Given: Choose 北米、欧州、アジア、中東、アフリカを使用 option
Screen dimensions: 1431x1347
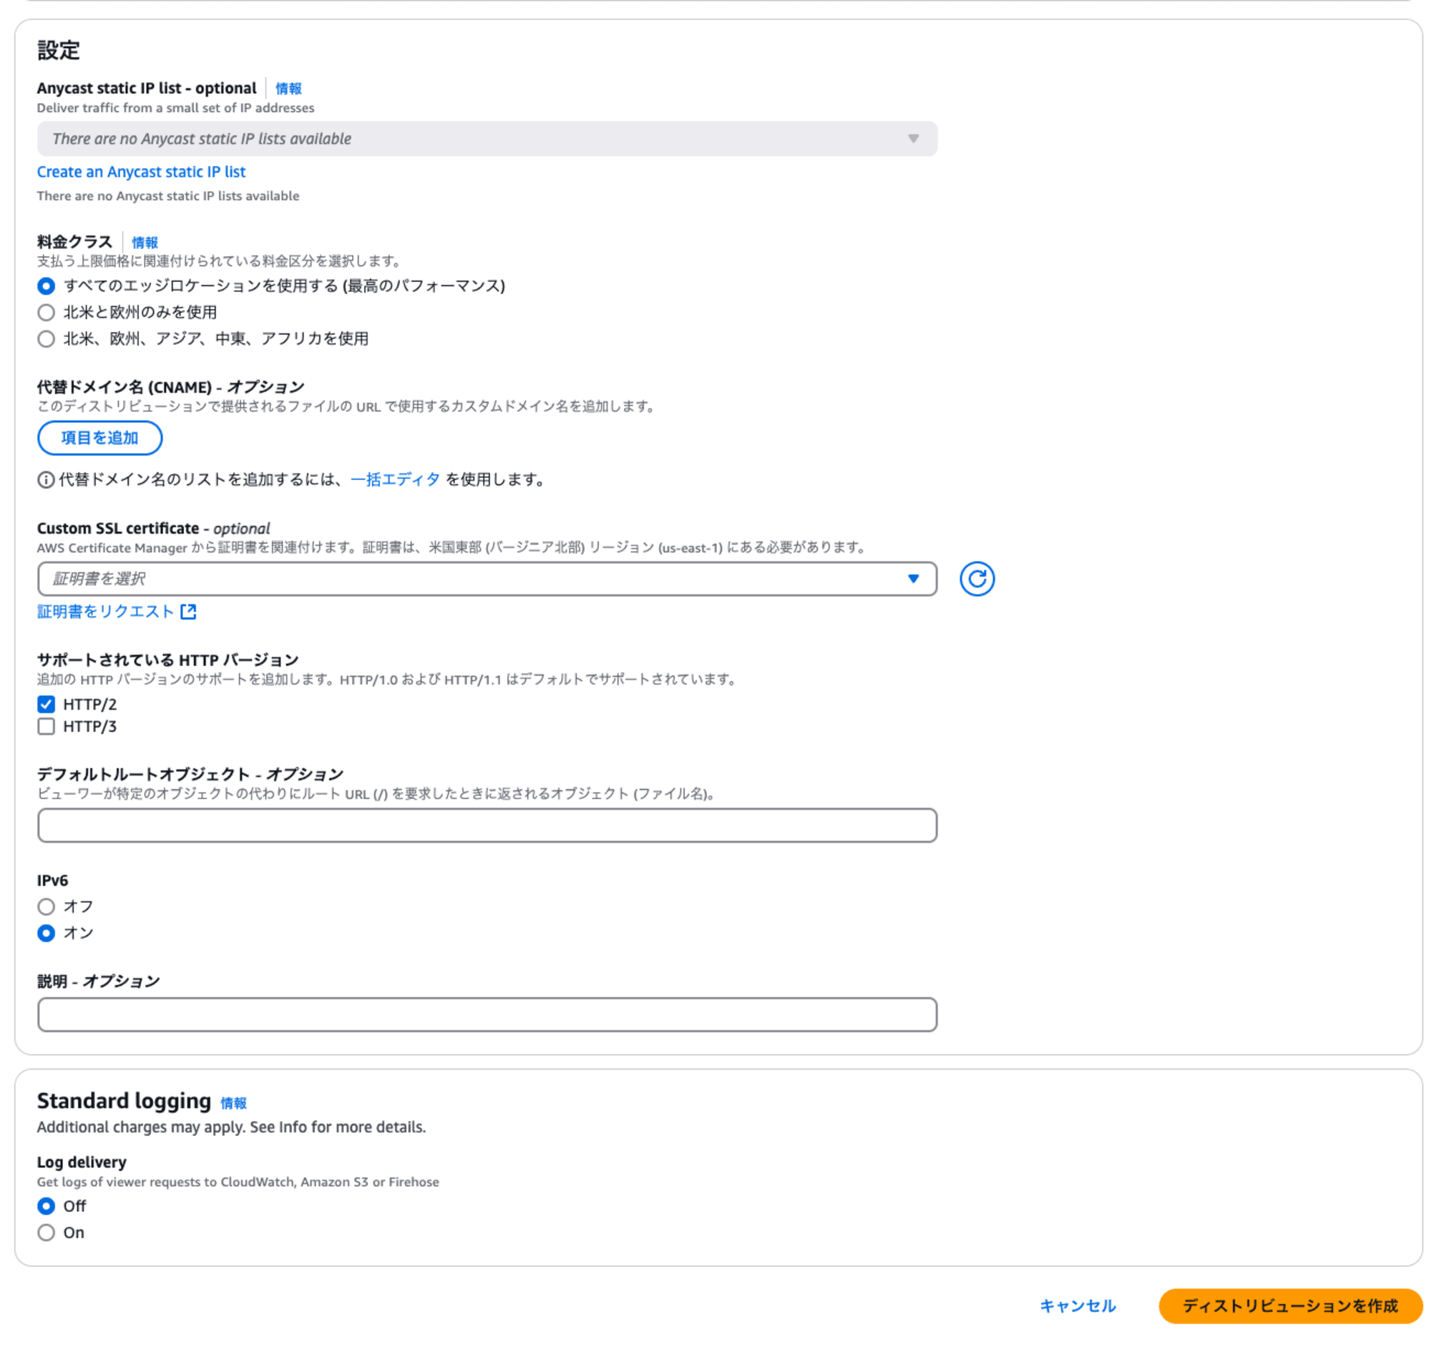Looking at the screenshot, I should point(46,339).
